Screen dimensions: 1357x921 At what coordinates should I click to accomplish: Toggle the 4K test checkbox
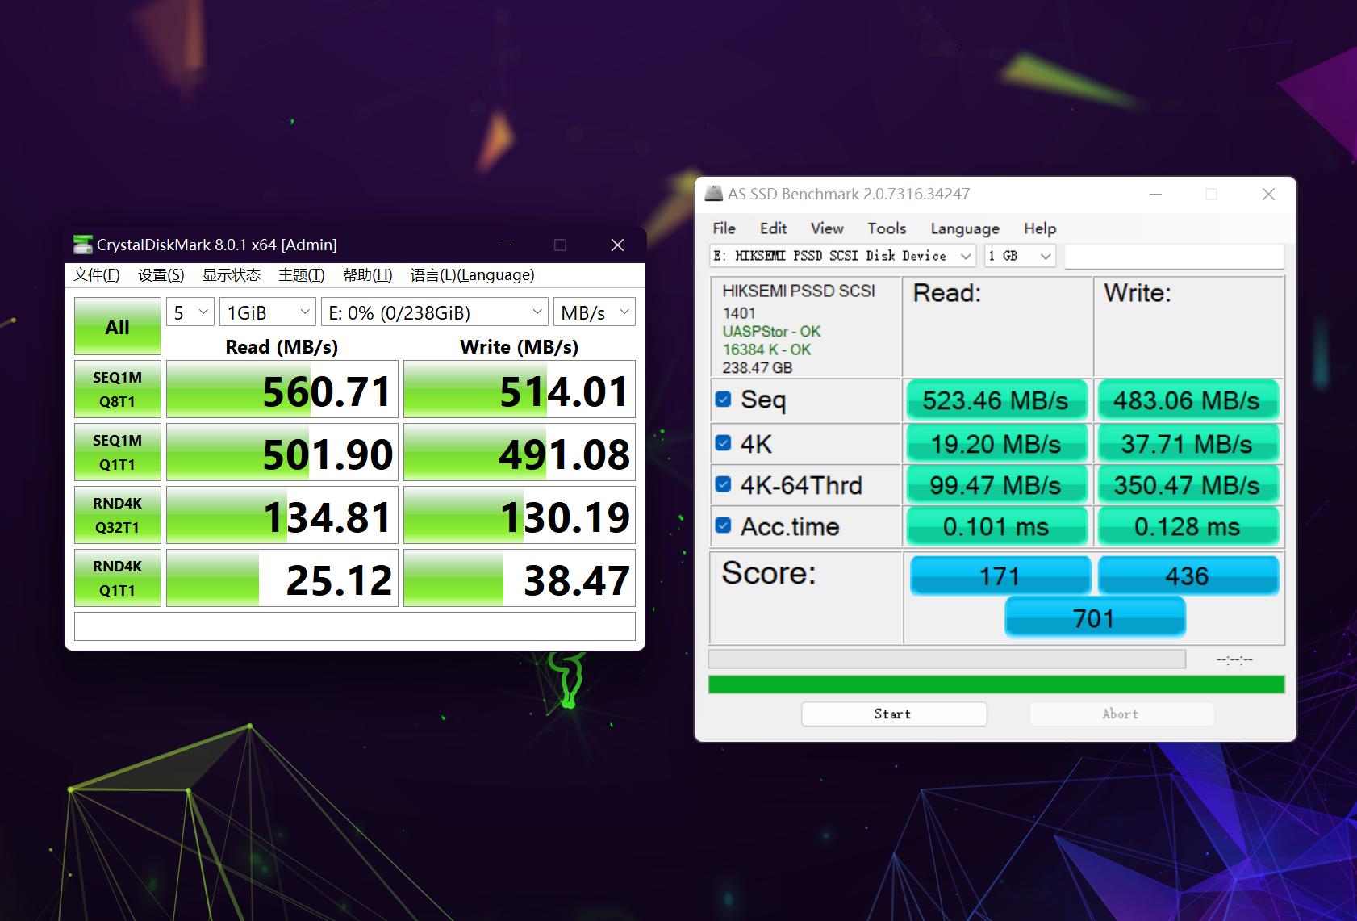point(724,443)
